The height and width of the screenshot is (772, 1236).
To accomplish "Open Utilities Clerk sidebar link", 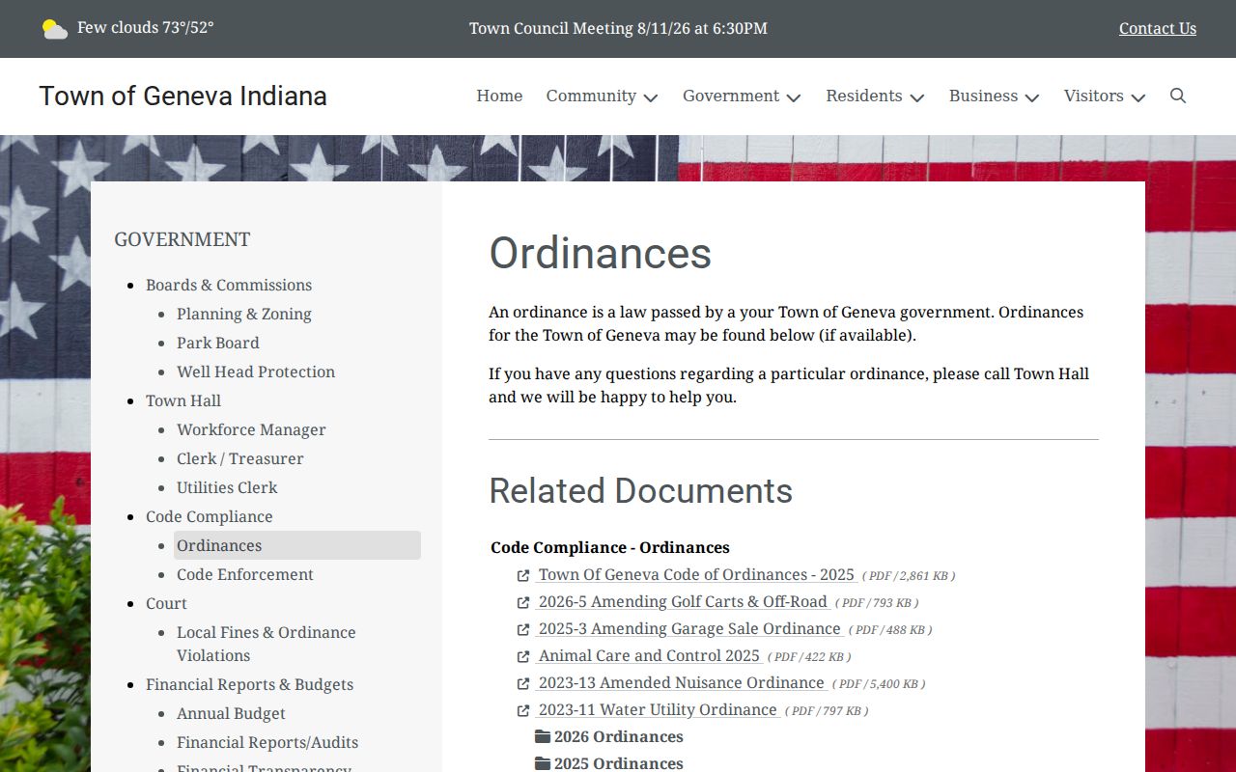I will (x=227, y=487).
